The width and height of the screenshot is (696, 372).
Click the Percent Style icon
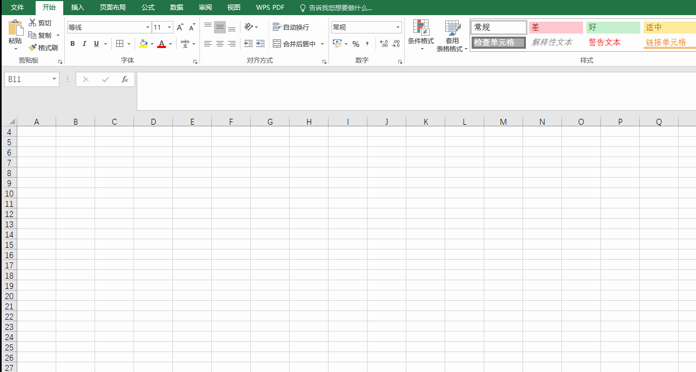356,44
